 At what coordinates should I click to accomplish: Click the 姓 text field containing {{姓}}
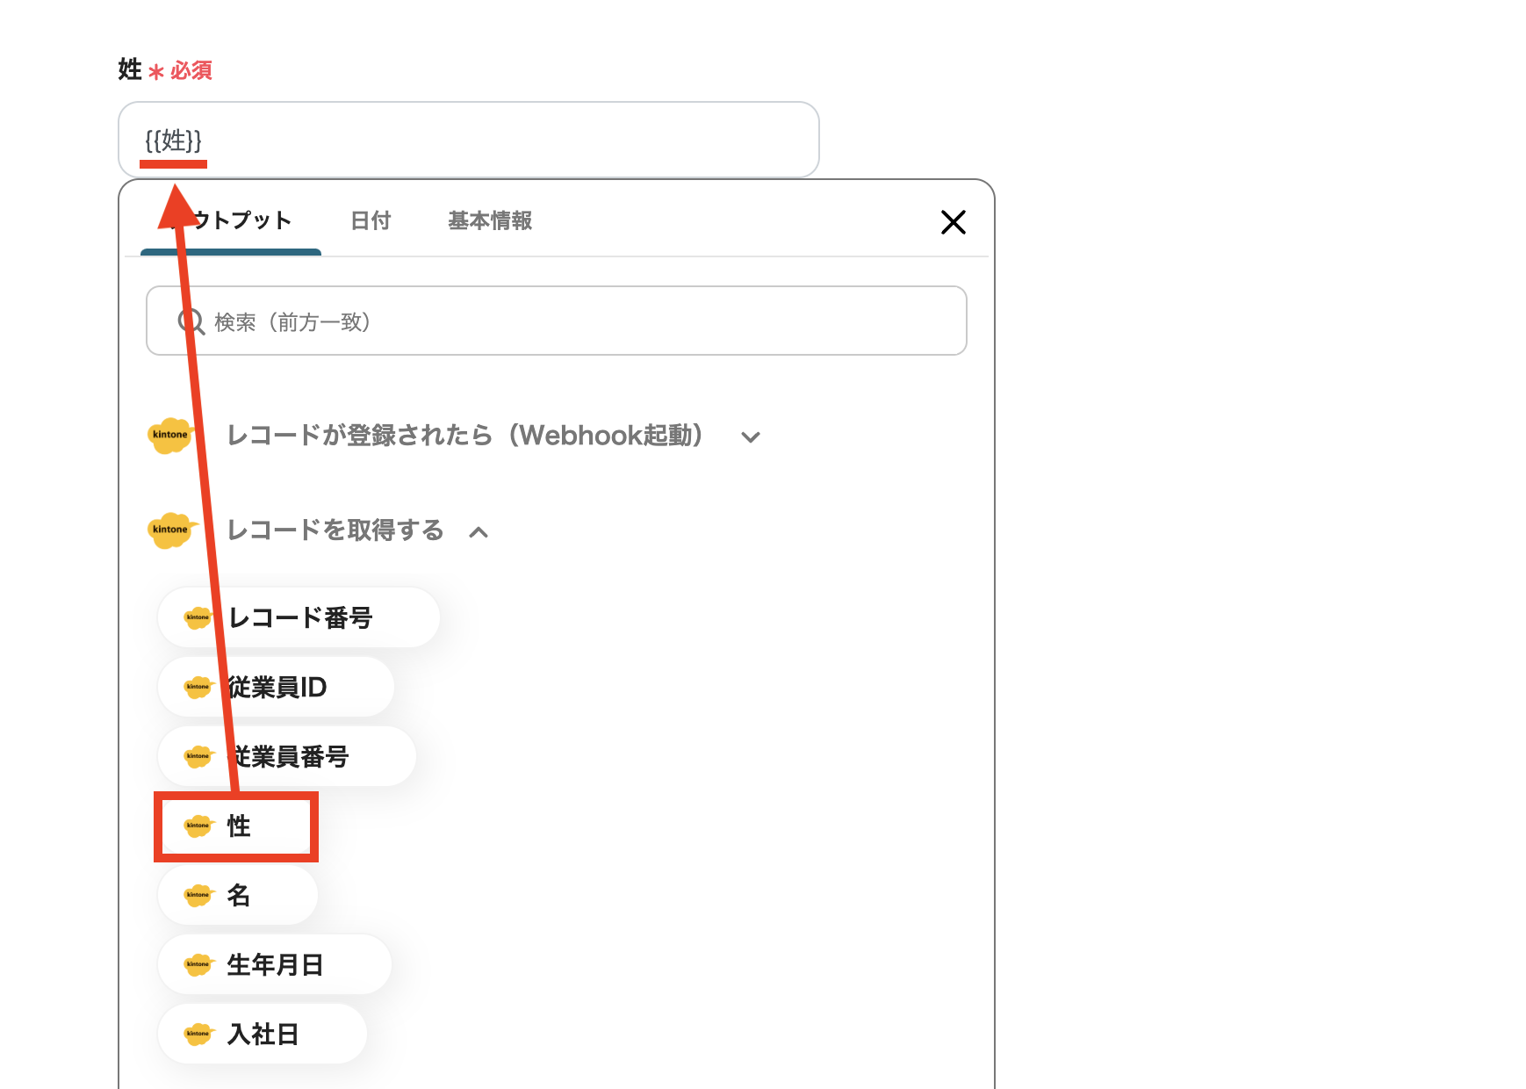point(468,139)
